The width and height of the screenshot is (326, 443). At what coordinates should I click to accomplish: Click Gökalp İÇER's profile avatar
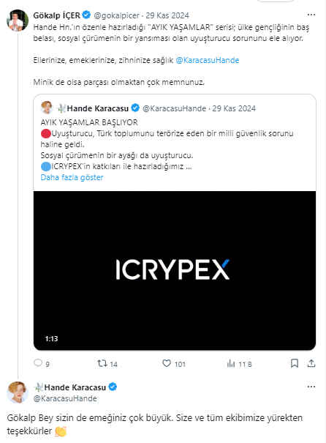click(18, 21)
